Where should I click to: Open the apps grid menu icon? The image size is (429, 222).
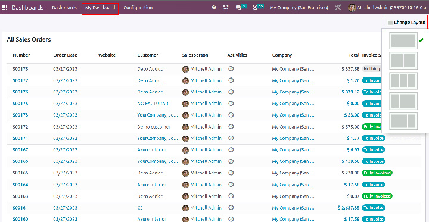point(5,8)
